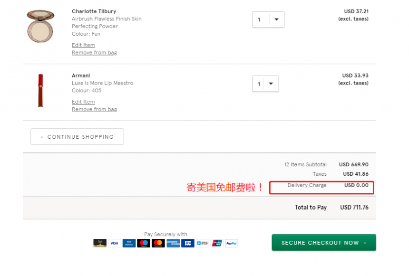Open quantity dropdown for Armani Lip Maestro
This screenshot has height=276, width=409.
point(265,84)
